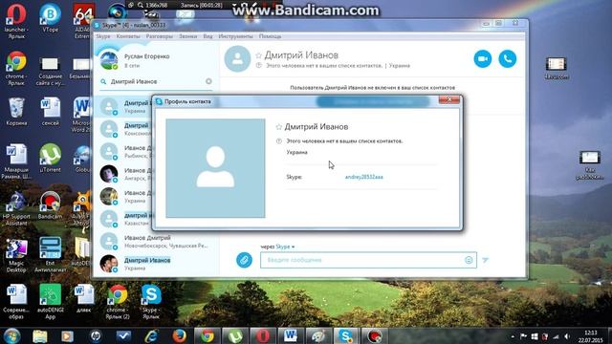Click the Windows Start button
Image resolution: width=612 pixels, height=344 pixels.
tap(11, 336)
